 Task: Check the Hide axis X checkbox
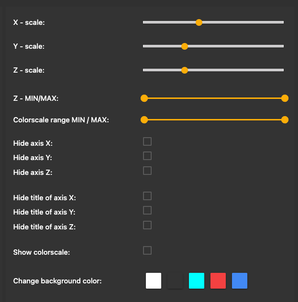click(147, 141)
